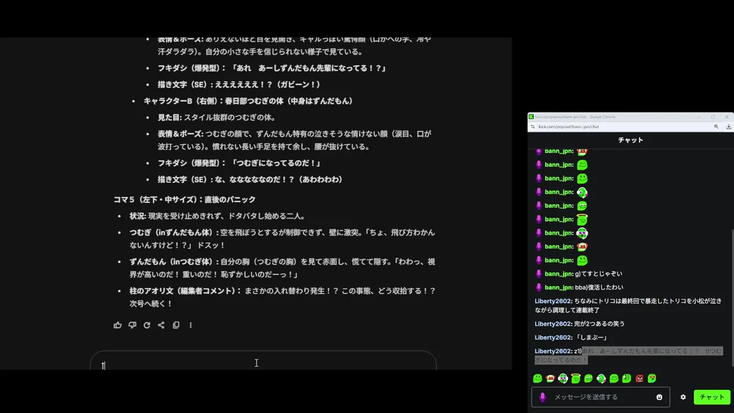Insert the winking green emote in quick row

[627, 379]
